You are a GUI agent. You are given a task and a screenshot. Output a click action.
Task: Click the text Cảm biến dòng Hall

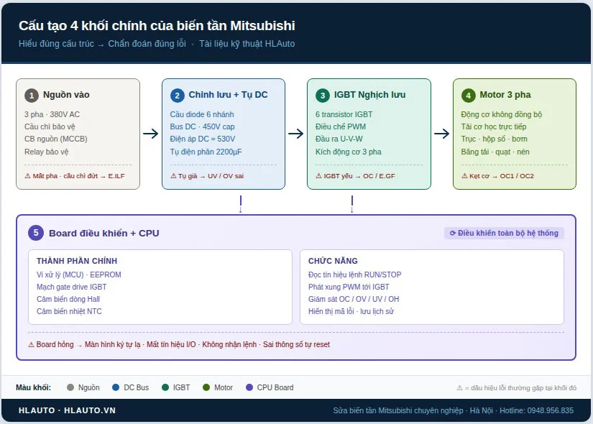(68, 299)
